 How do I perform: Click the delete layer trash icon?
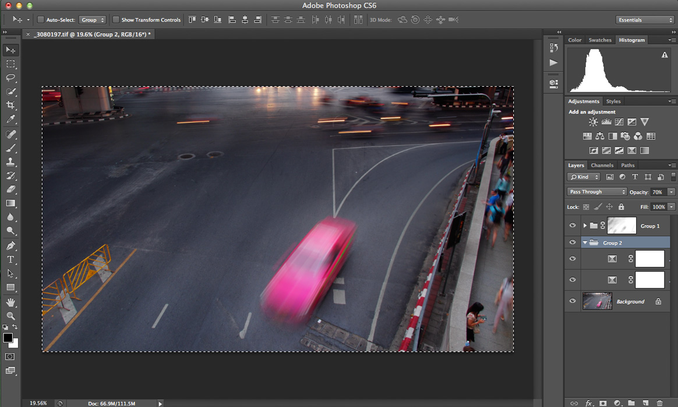pyautogui.click(x=659, y=403)
